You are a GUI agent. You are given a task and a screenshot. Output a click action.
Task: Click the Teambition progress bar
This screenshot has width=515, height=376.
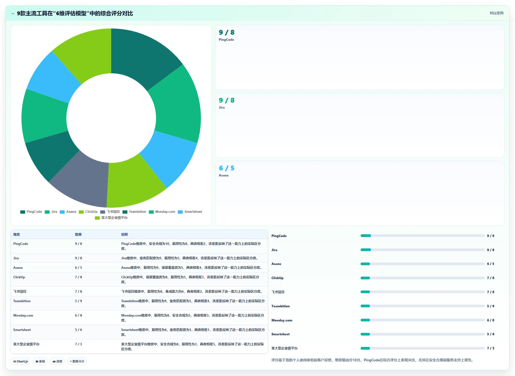click(422, 306)
